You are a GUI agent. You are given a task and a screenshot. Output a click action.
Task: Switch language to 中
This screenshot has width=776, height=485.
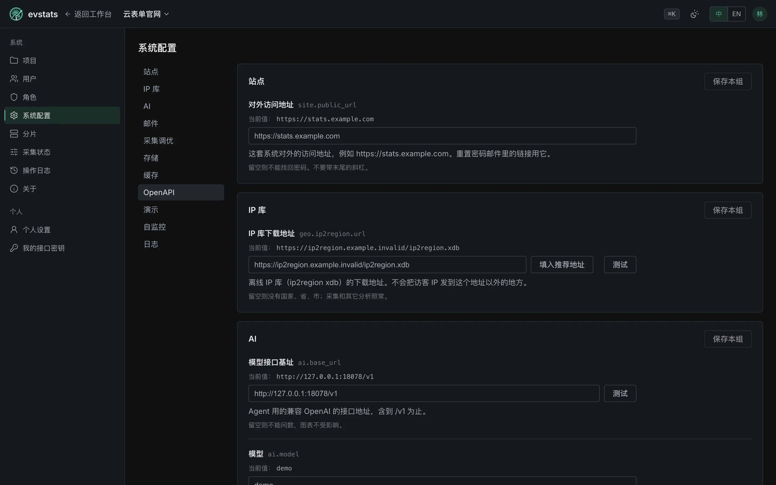click(x=719, y=14)
